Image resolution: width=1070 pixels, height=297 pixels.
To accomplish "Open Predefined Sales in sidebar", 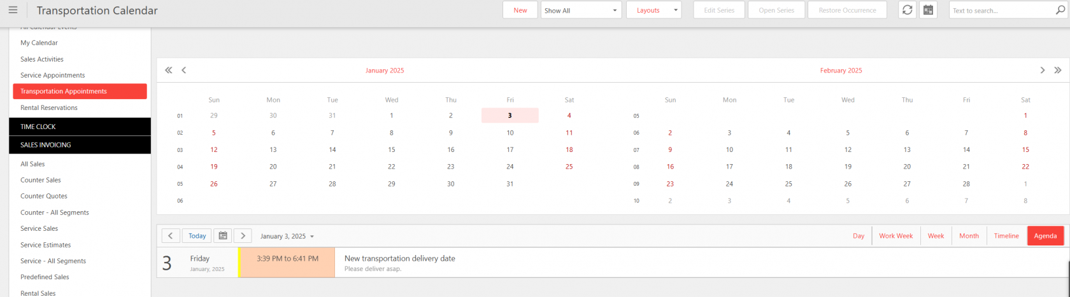I will tap(45, 277).
